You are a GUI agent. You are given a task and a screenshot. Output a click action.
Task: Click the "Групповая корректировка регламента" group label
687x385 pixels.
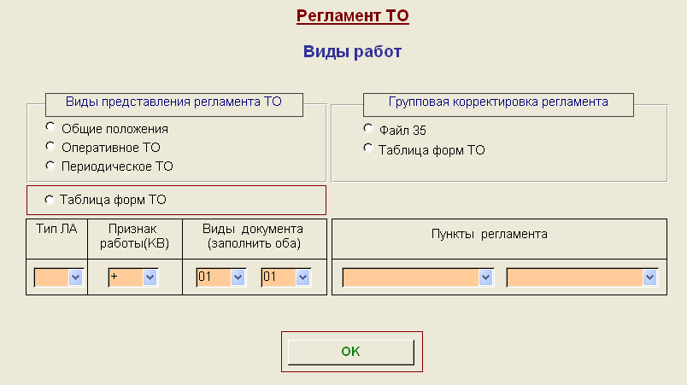498,102
